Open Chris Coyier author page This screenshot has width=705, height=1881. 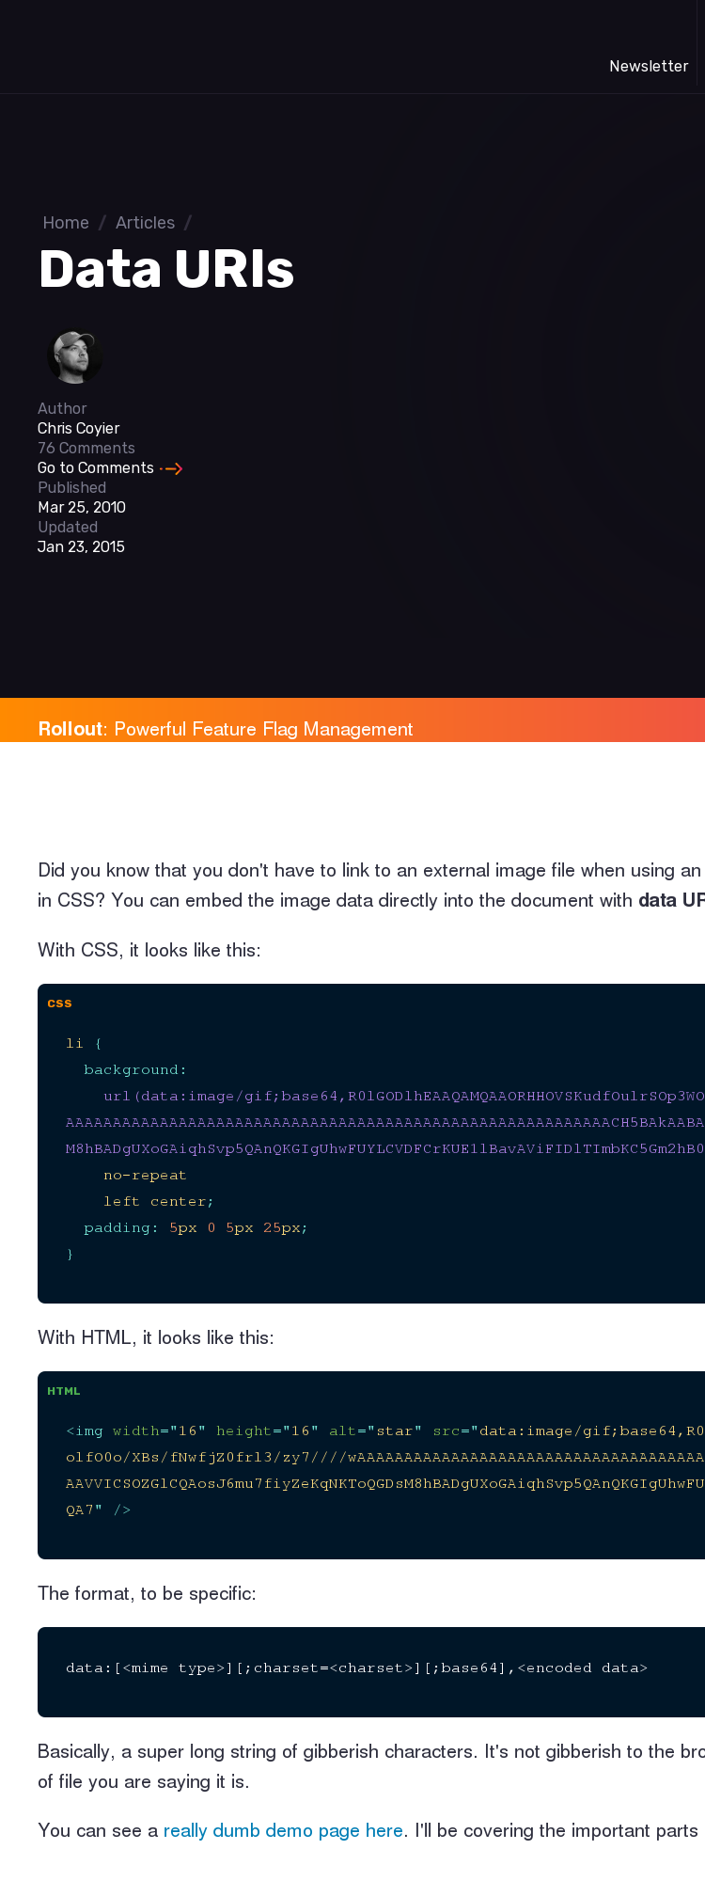coord(79,428)
